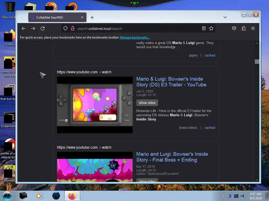Click the scrollbar up arrow
Image resolution: width=269 pixels, height=201 pixels.
257,43
